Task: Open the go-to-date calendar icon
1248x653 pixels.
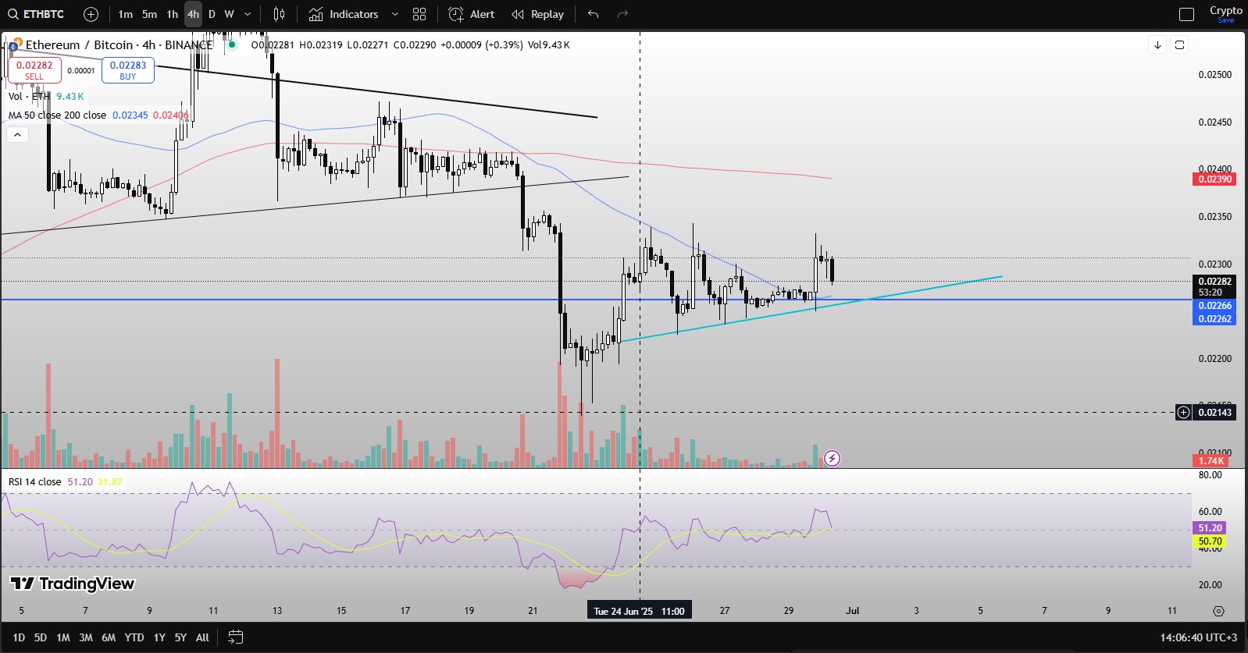Action: point(235,637)
